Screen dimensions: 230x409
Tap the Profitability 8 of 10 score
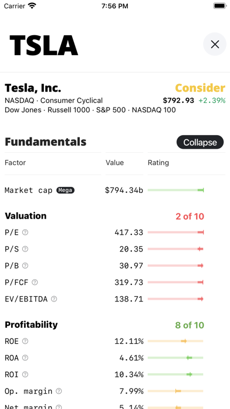(x=190, y=325)
